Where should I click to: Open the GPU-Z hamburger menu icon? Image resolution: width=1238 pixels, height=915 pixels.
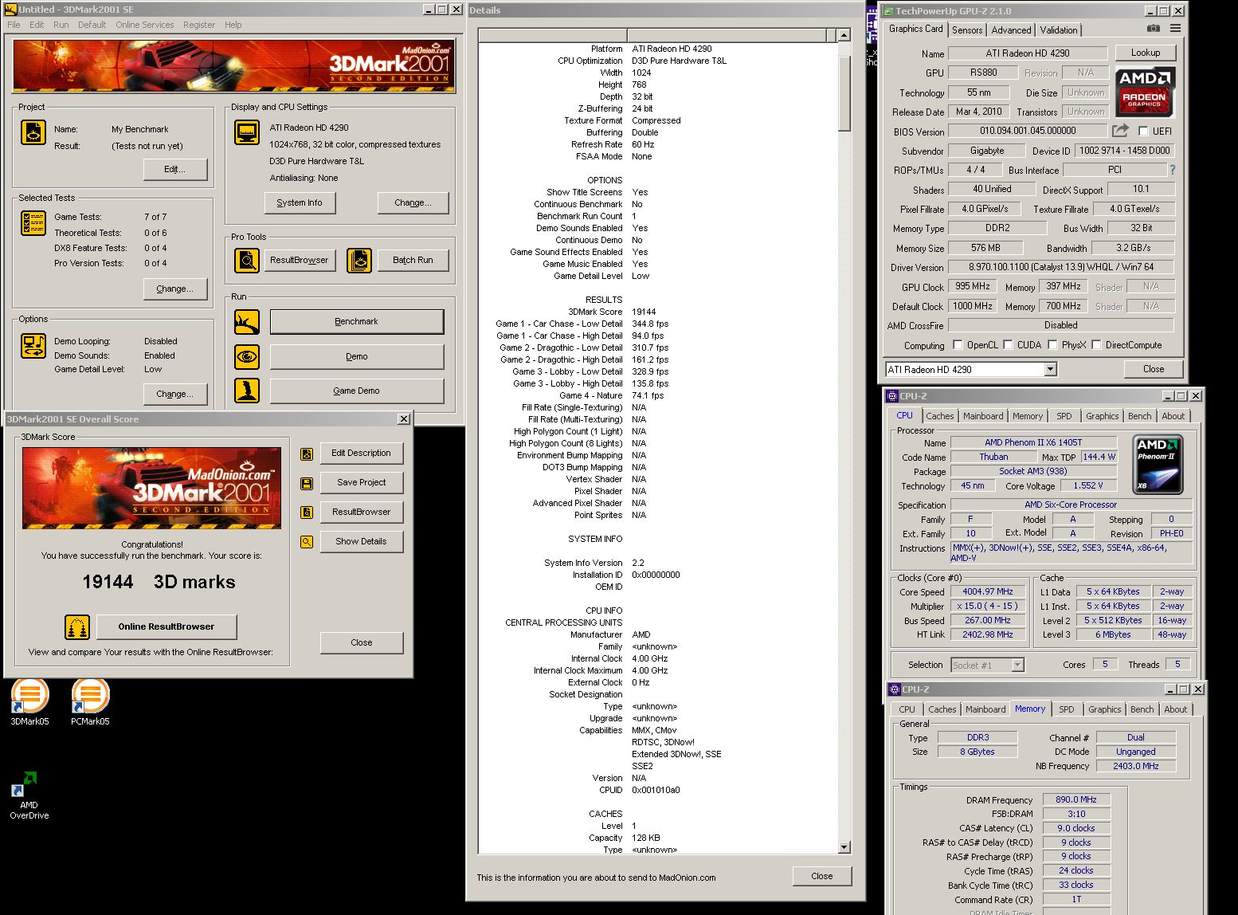coord(1175,28)
